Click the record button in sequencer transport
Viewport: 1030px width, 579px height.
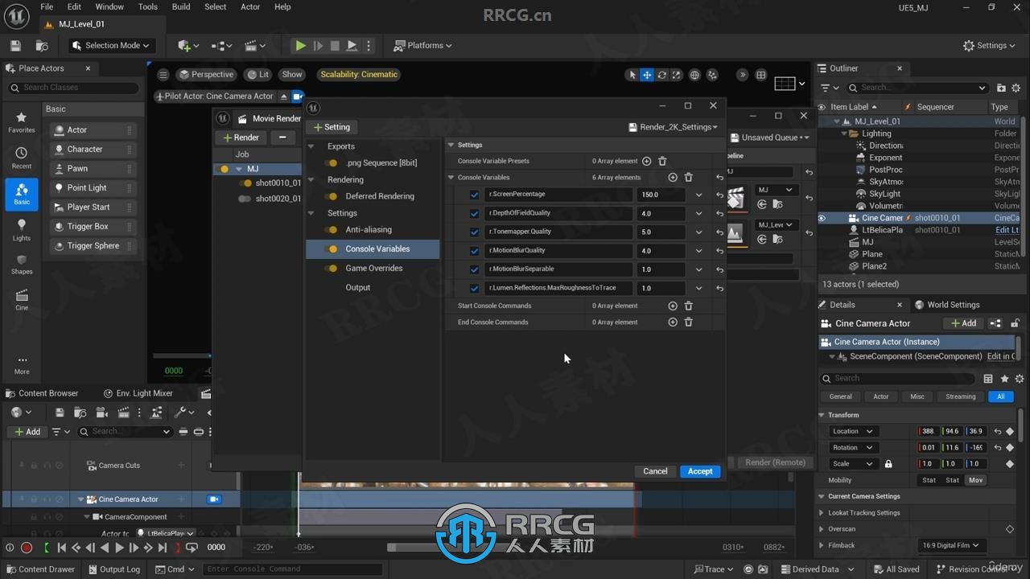coord(27,548)
